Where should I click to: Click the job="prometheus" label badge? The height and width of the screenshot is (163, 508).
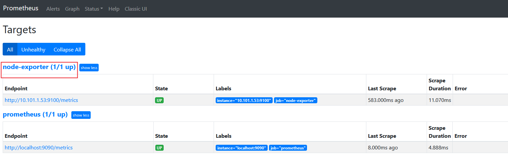[x=288, y=148]
